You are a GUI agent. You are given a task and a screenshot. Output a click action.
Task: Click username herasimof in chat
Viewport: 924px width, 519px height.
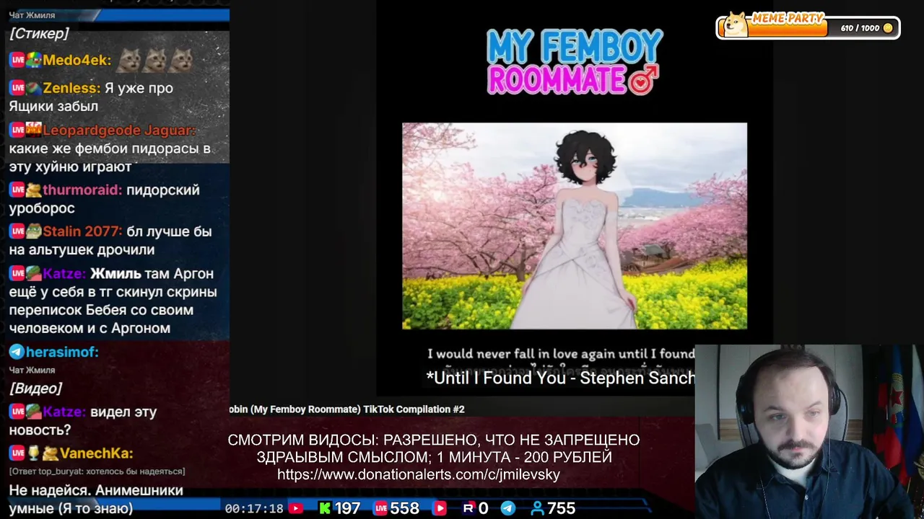tap(62, 352)
